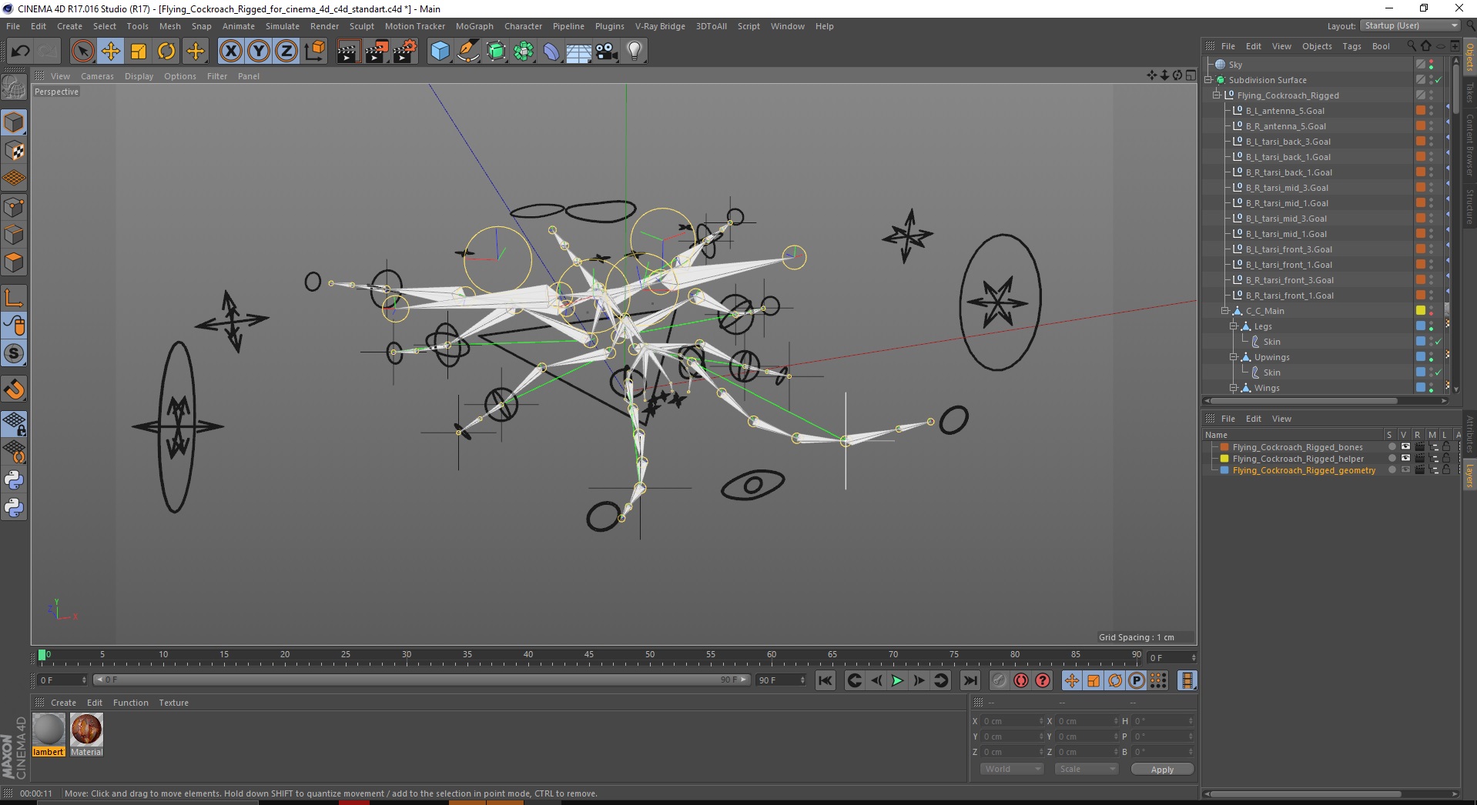Activate the Scale tool in the top toolbar
This screenshot has height=805, width=1477.
click(139, 52)
